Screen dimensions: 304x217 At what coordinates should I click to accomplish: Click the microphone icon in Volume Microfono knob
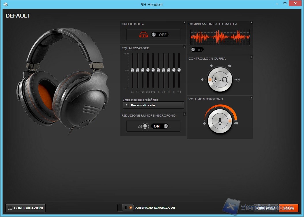point(220,121)
